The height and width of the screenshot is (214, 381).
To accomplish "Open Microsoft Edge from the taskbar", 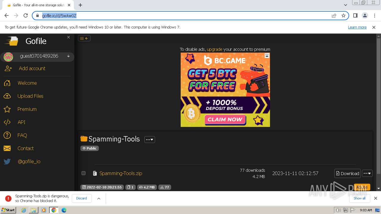I will coord(64,210).
